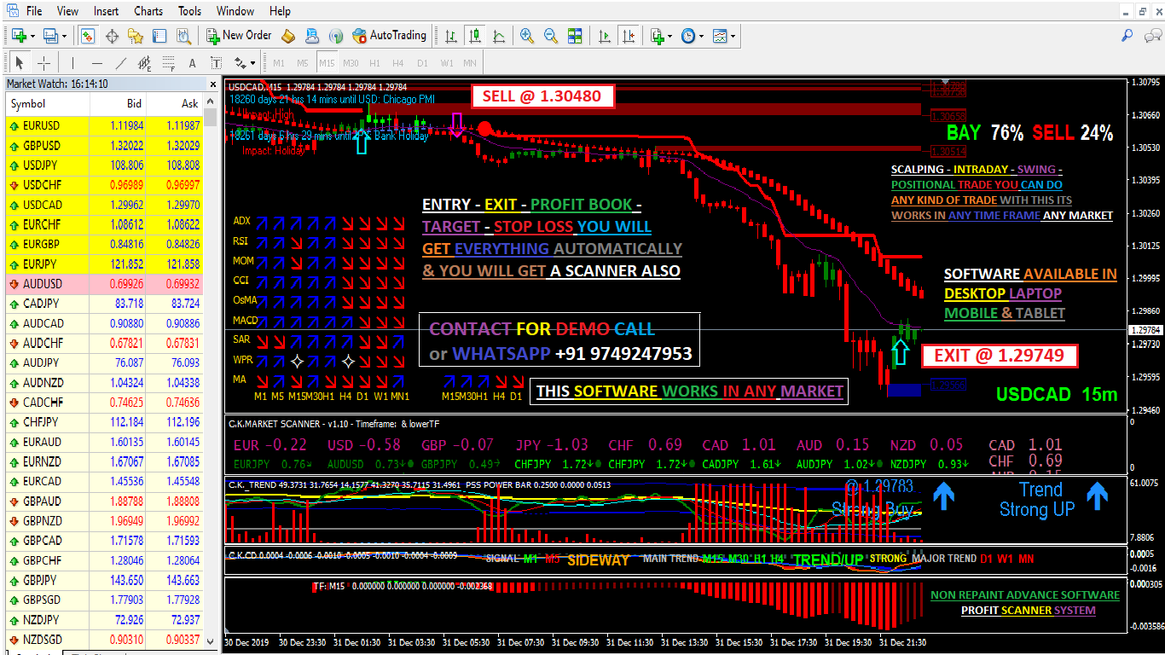Open the File menu
1165x655 pixels.
tap(34, 11)
